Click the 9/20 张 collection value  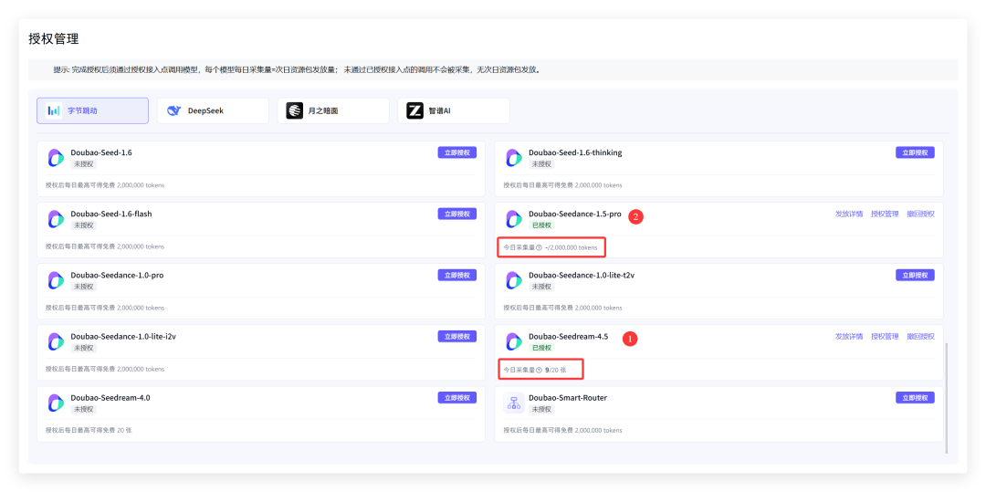[556, 370]
